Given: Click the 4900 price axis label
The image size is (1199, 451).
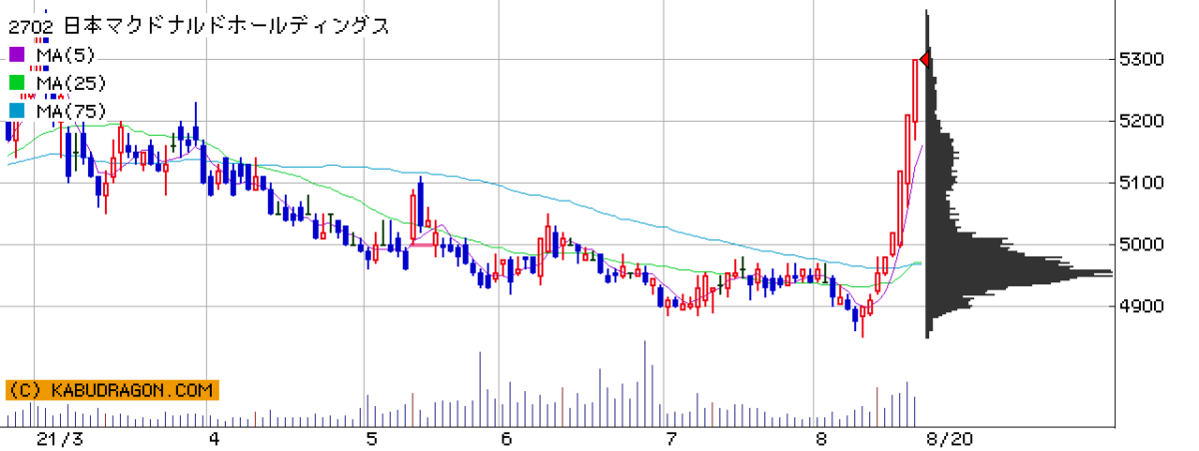Looking at the screenshot, I should pyautogui.click(x=1141, y=306).
